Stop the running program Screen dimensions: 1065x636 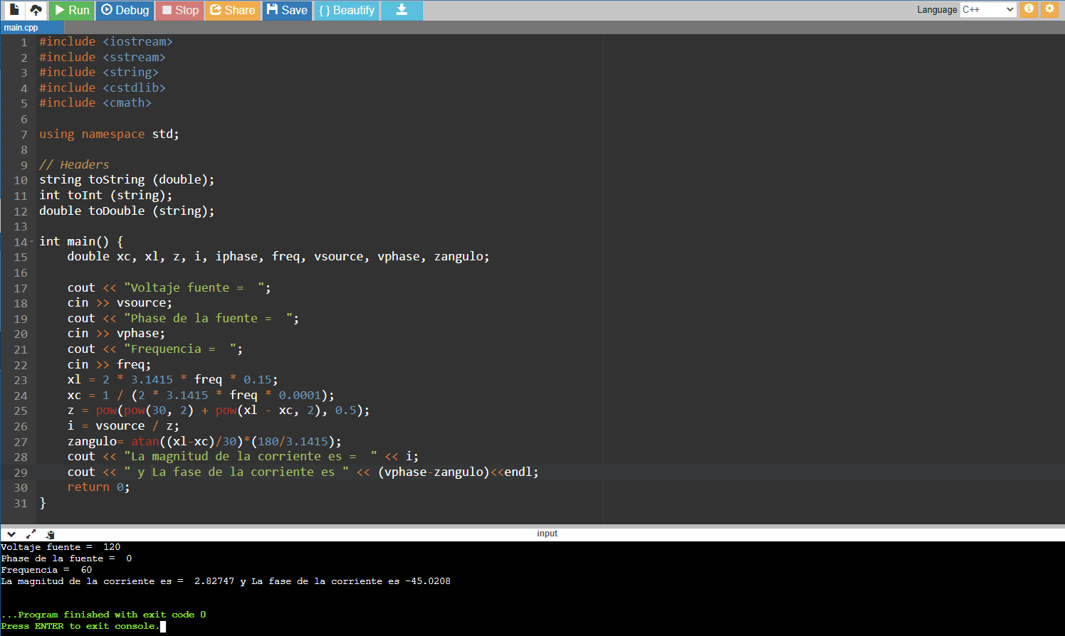(179, 11)
